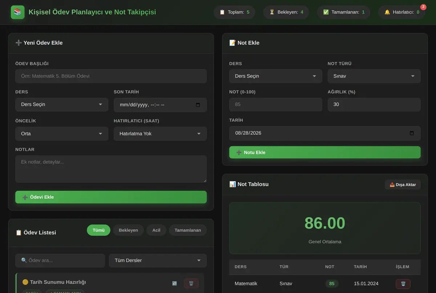Delete the Matematik grade row

403,284
